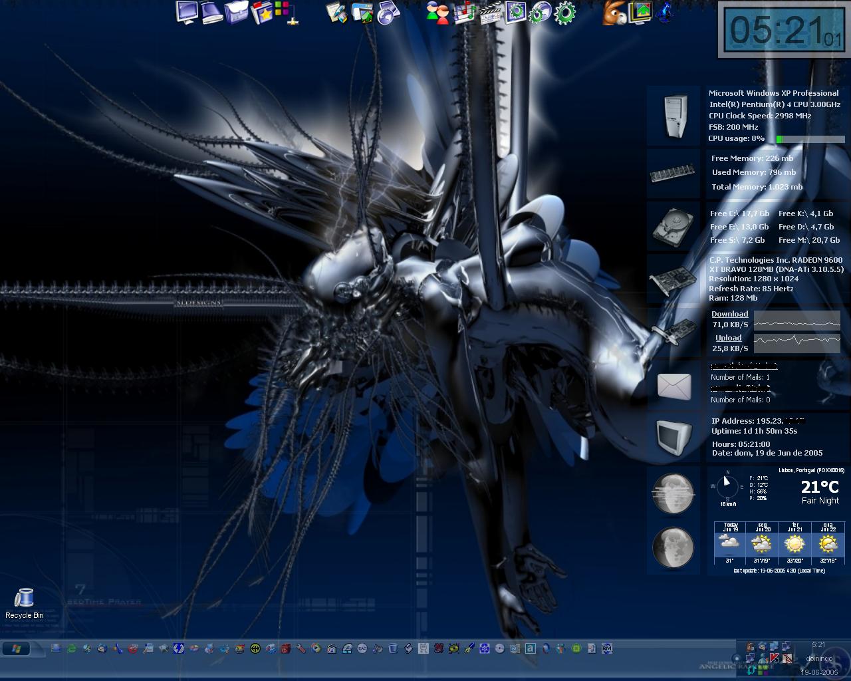This screenshot has width=851, height=681.
Task: Launch the globe with document dock icon
Action: pos(389,13)
